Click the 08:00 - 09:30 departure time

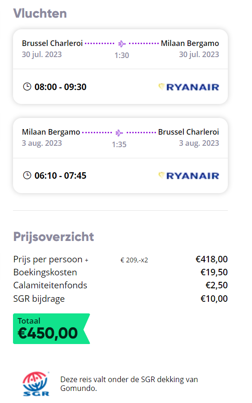click(60, 87)
